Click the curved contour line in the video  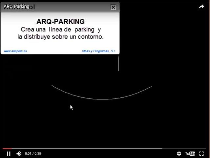point(102,99)
